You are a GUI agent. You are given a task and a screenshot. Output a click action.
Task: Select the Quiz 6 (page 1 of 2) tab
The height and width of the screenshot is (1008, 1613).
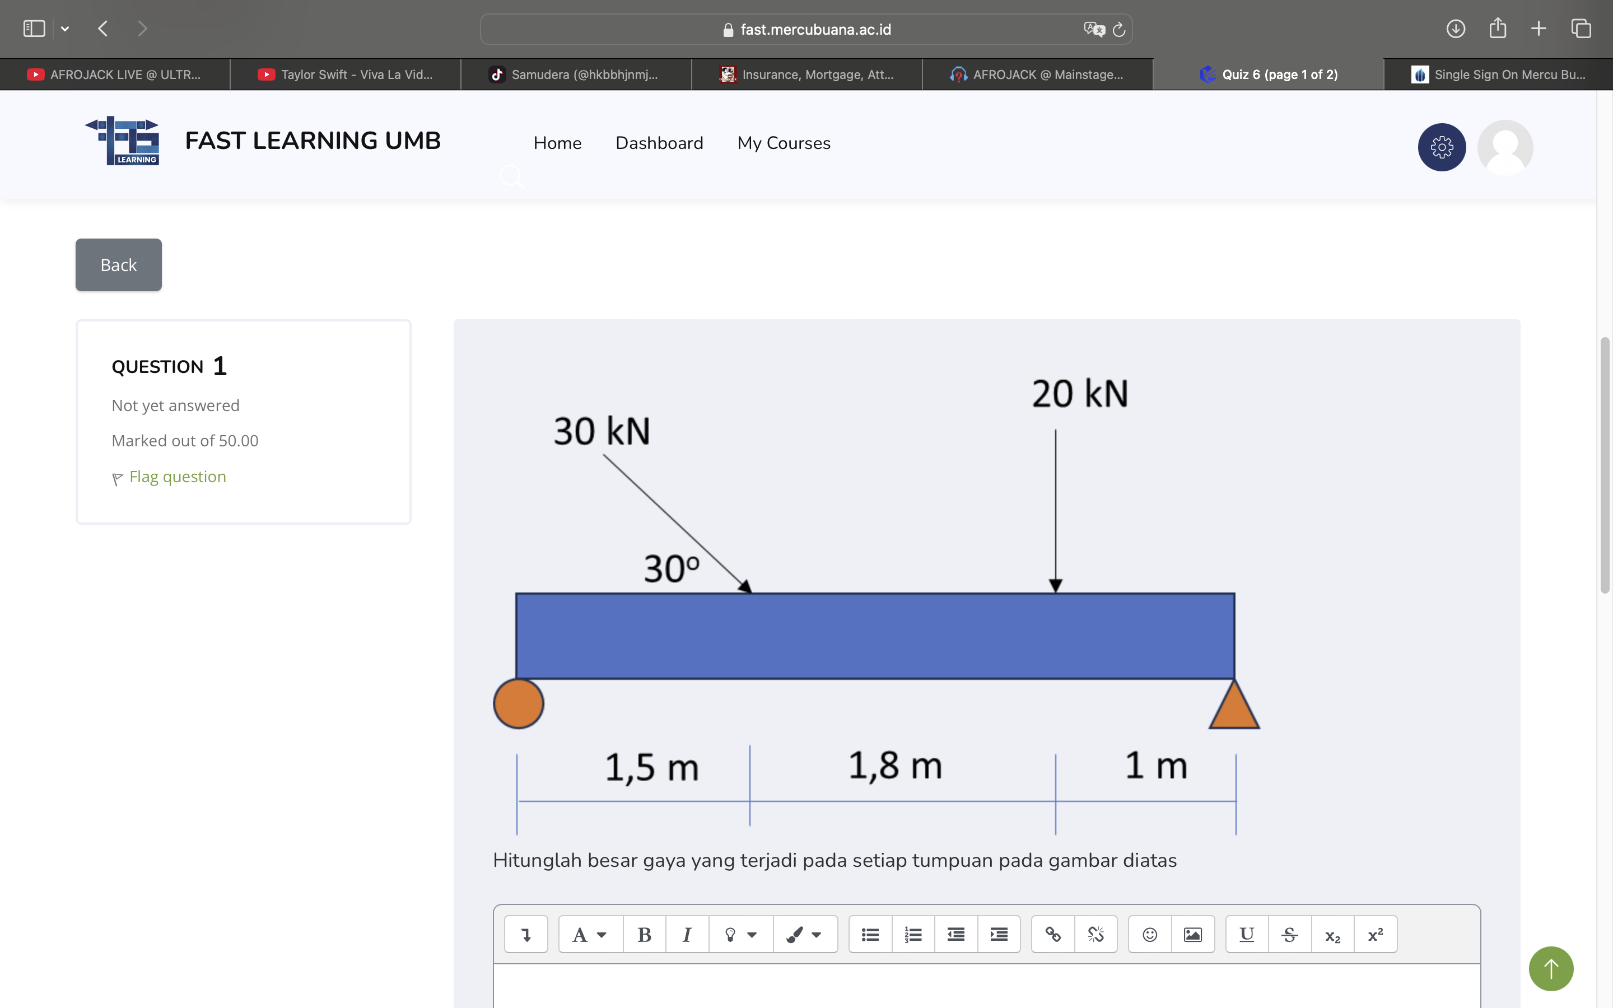pyautogui.click(x=1268, y=74)
